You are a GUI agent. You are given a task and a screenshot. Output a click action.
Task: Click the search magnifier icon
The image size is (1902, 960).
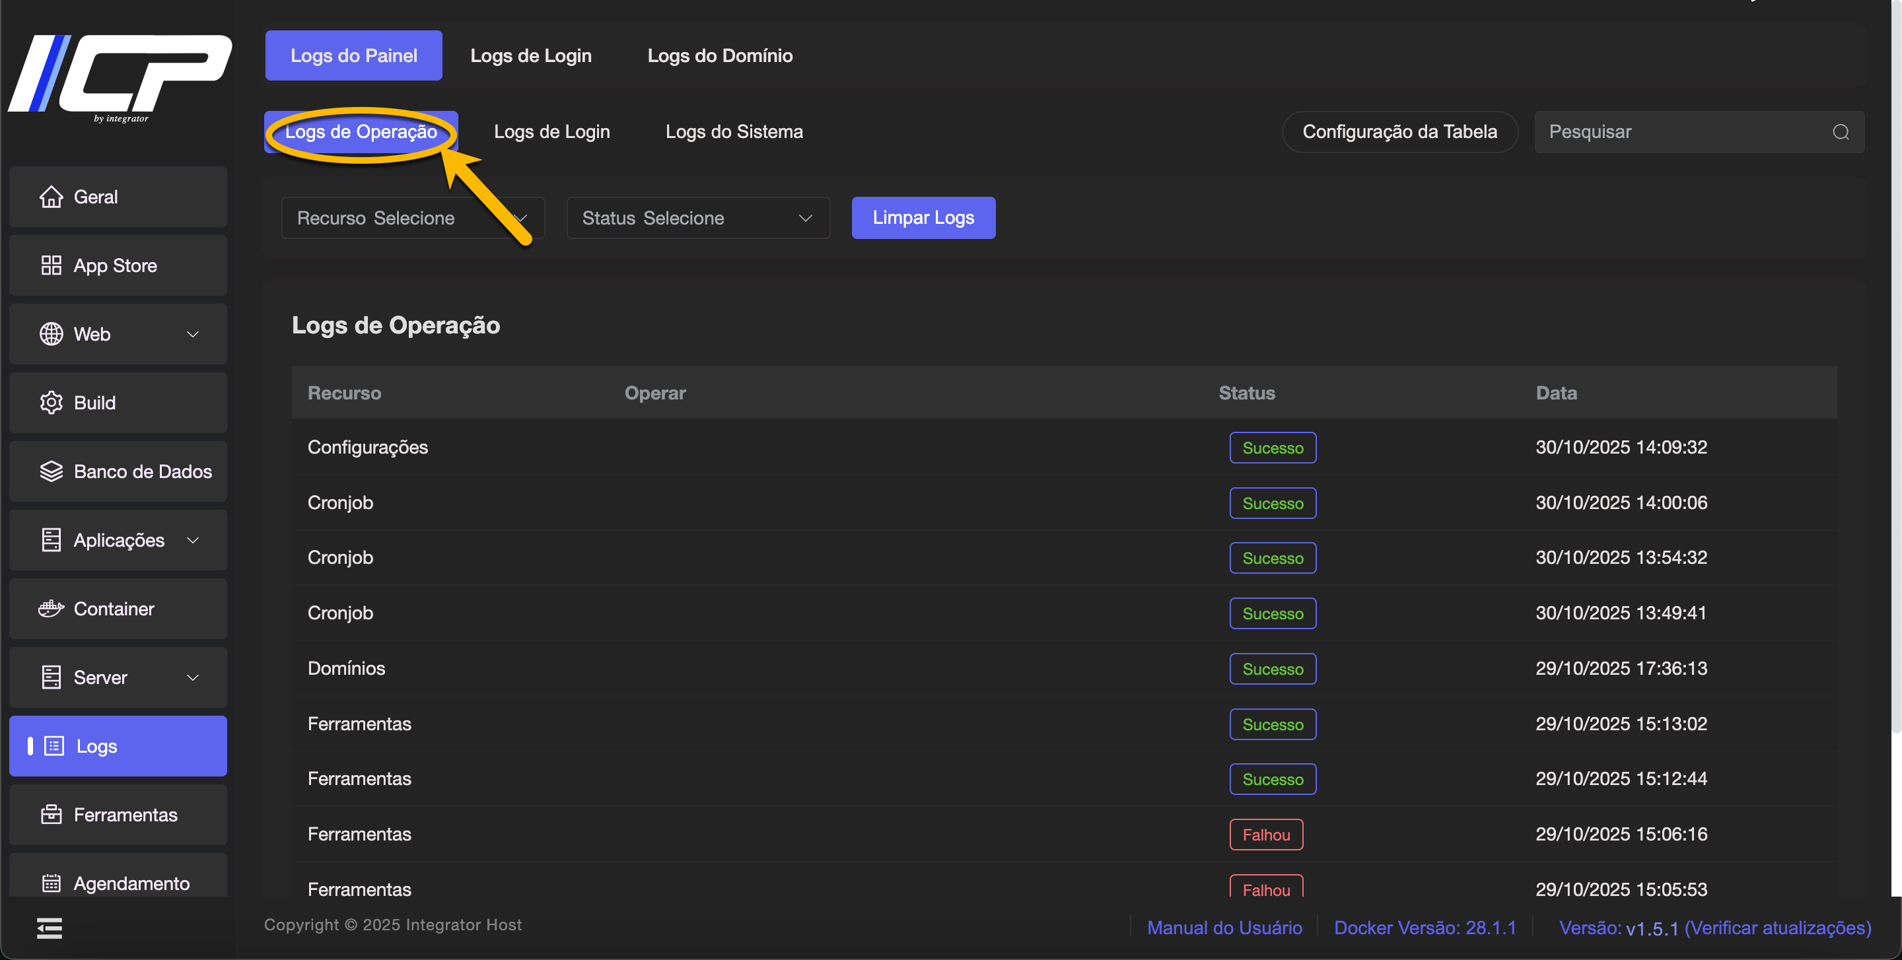coord(1840,132)
